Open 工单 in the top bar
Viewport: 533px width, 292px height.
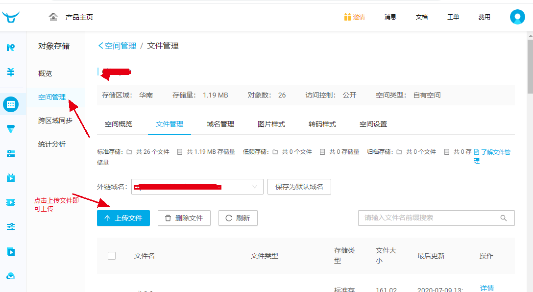(453, 17)
